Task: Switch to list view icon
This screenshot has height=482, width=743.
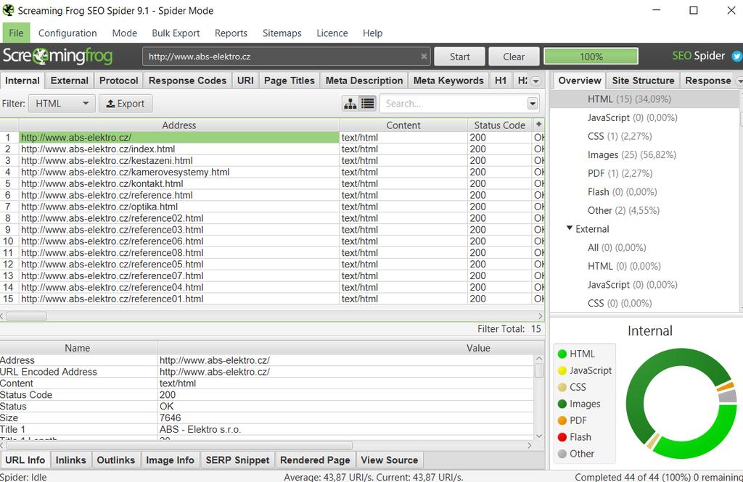Action: tap(368, 104)
